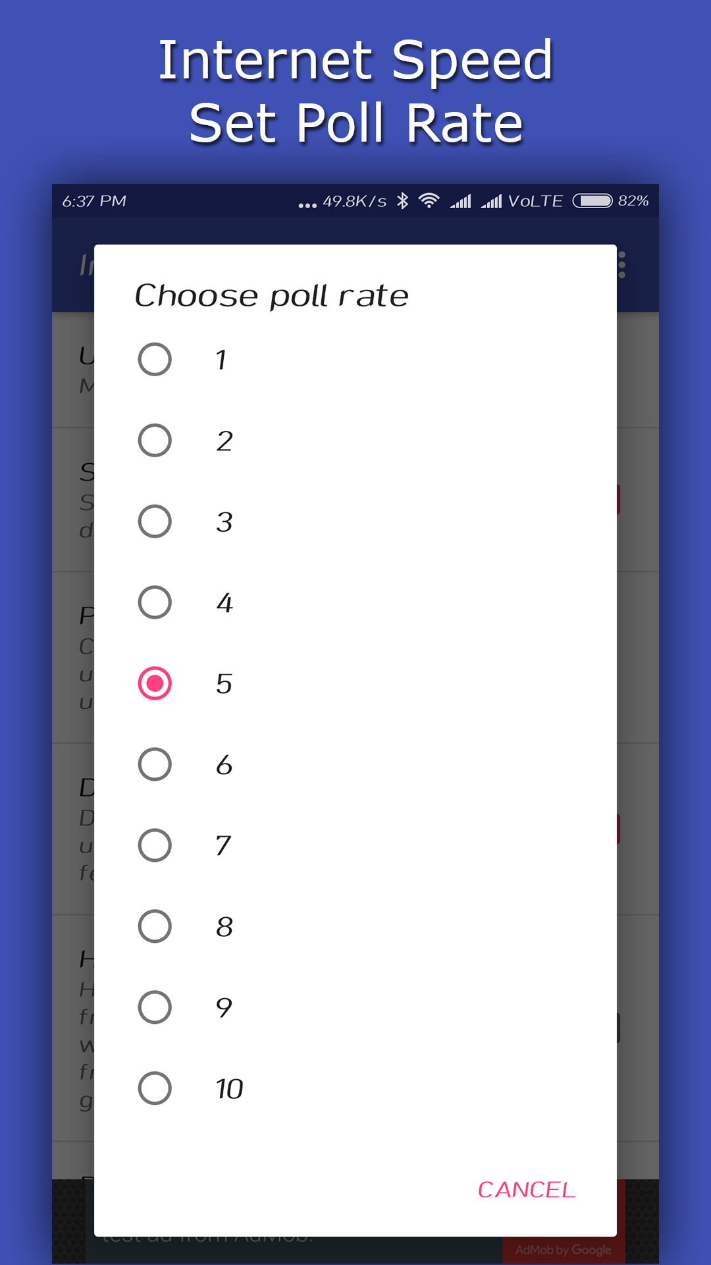Image resolution: width=711 pixels, height=1265 pixels.
Task: Tap the first cellular signal bars
Action: pos(461,201)
